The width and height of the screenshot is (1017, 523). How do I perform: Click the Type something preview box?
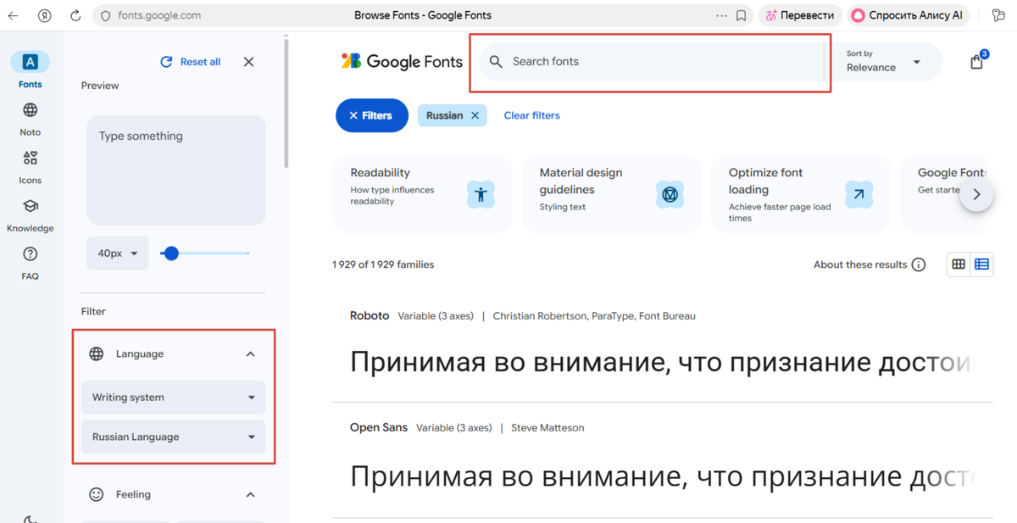175,170
